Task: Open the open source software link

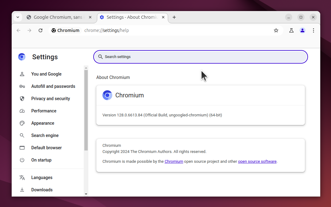Action: point(257,161)
